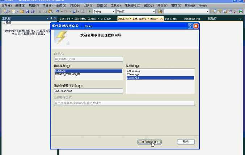
Task: Click the 添加编辑 button
Action: (149, 142)
